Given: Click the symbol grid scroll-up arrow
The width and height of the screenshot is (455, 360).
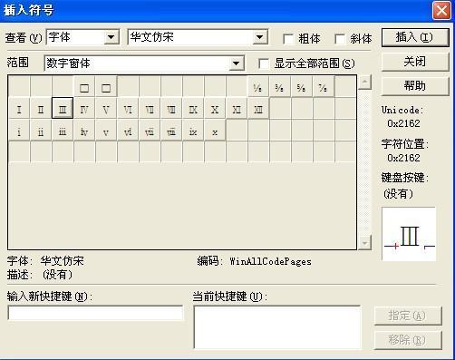Looking at the screenshot, I should coord(364,82).
